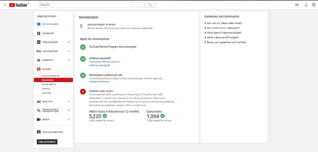Expand the Translations & Transcriptions chevron
The image size is (318, 152).
(69, 110)
